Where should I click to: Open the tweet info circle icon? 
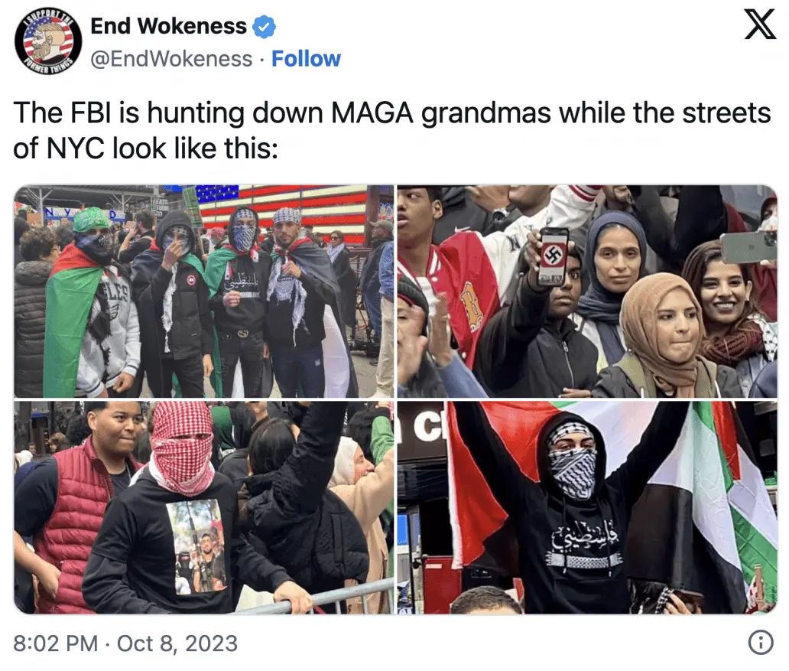[761, 642]
